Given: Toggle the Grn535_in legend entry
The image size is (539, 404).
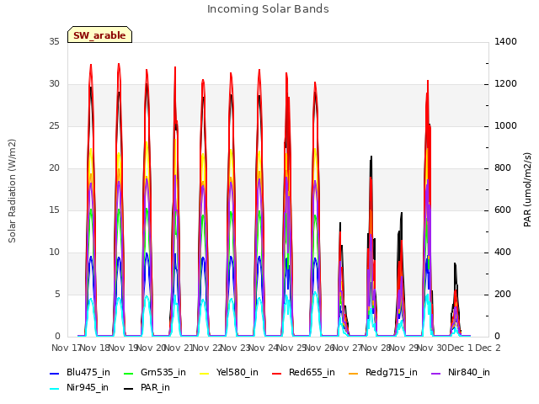Looking at the screenshot, I should [x=155, y=372].
